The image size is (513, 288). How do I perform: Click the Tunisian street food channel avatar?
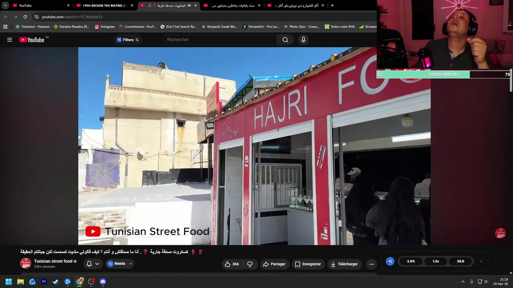[26, 263]
